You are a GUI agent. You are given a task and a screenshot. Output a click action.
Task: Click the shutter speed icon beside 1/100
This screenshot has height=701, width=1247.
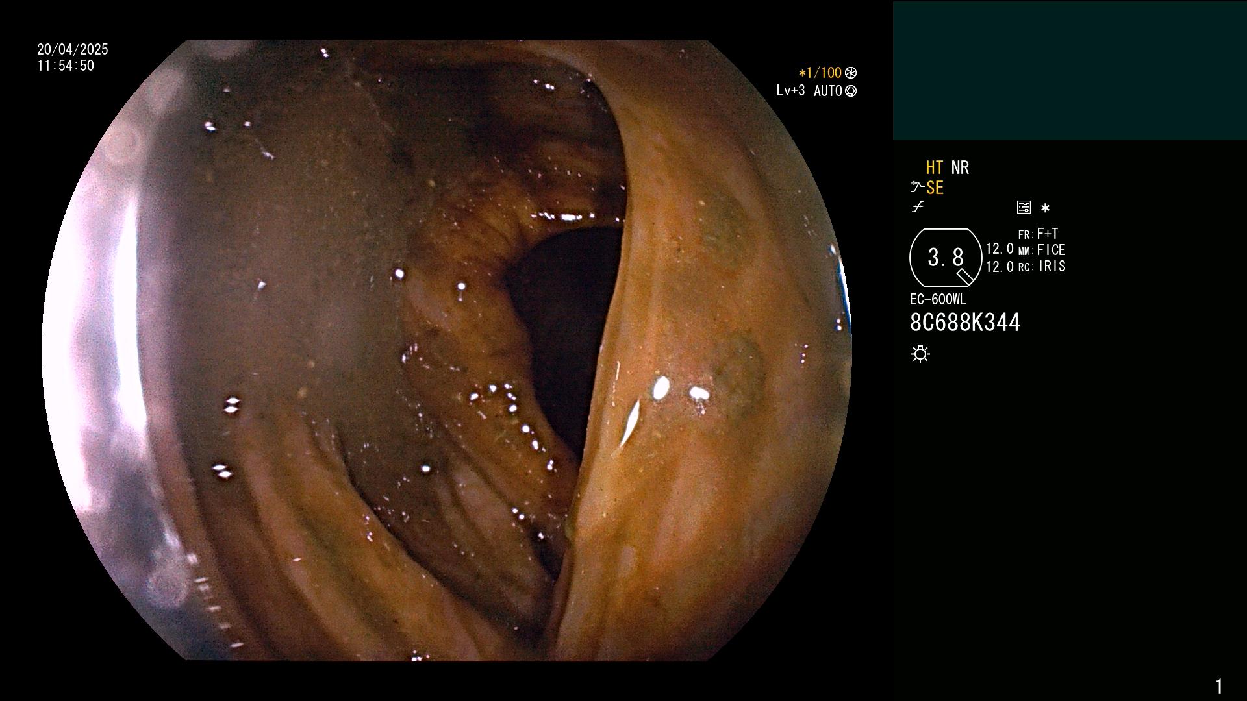851,73
